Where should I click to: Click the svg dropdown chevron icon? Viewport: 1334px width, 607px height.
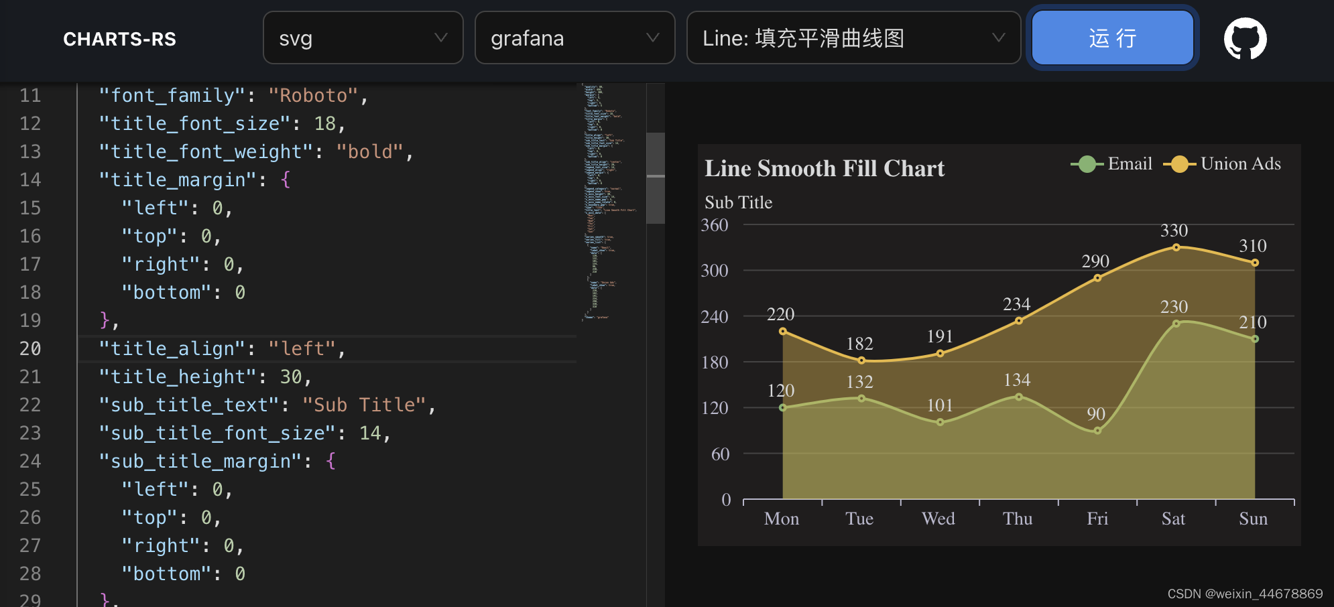tap(440, 38)
